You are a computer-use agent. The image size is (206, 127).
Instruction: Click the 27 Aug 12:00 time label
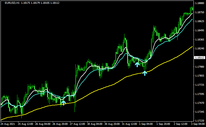click(x=77, y=124)
